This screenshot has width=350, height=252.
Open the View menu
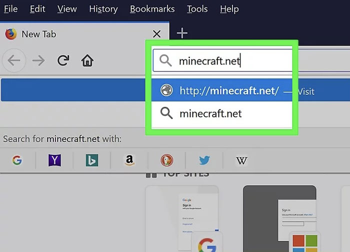pyautogui.click(x=67, y=9)
